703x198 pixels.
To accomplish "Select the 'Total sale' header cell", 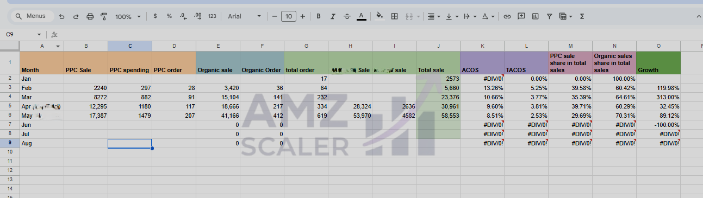I will 438,63.
